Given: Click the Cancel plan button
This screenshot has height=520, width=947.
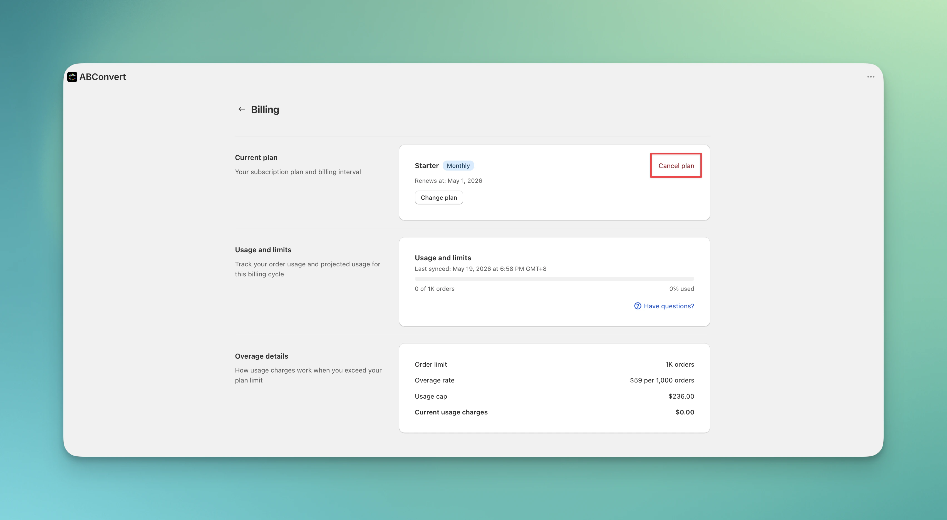Looking at the screenshot, I should point(676,166).
